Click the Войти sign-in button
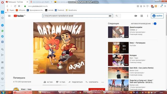Image resolution: width=167 pixels, height=94 pixels. click(157, 16)
